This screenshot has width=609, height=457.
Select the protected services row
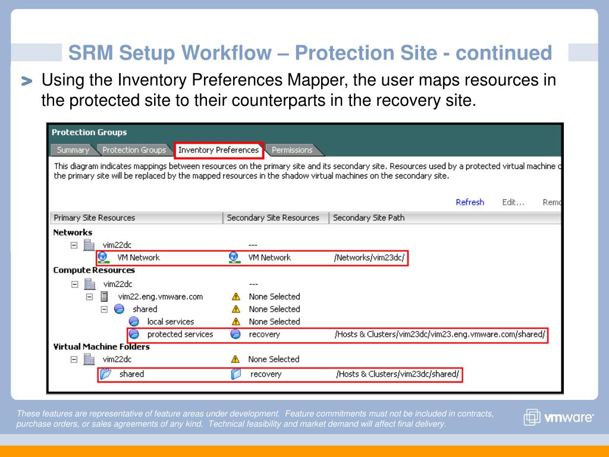click(x=180, y=334)
